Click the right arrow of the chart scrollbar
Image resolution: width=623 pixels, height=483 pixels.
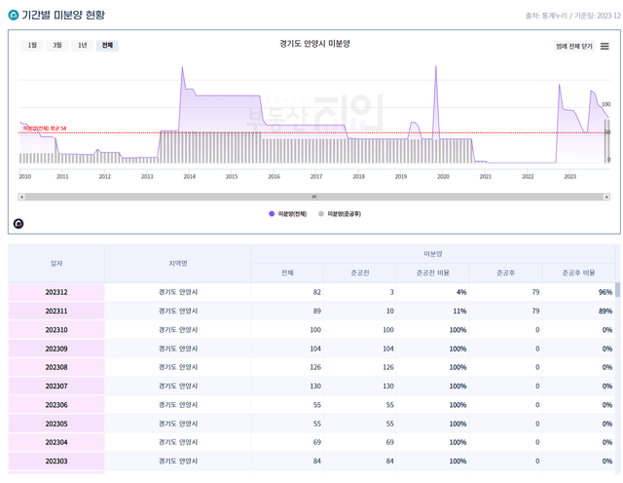coord(606,197)
